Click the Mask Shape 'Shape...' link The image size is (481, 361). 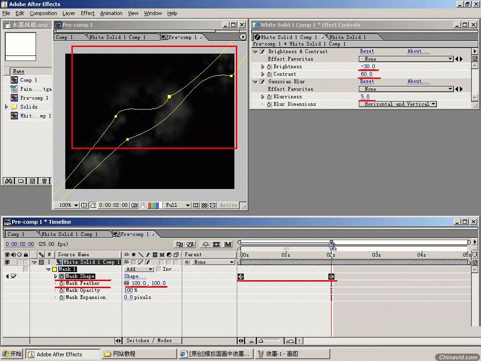(135, 276)
